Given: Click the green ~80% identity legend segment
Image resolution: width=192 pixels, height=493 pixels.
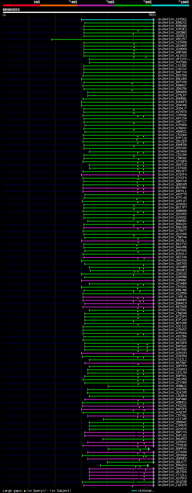Looking at the screenshot, I should tap(133, 5).
